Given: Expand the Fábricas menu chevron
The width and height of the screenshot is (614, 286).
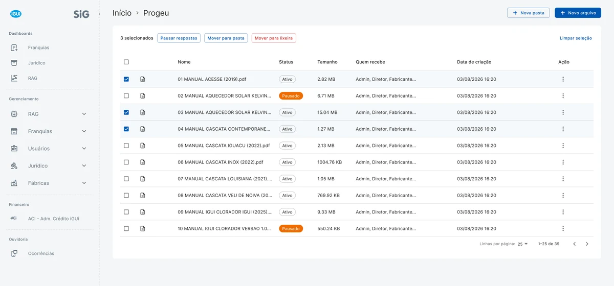Looking at the screenshot, I should (84, 183).
